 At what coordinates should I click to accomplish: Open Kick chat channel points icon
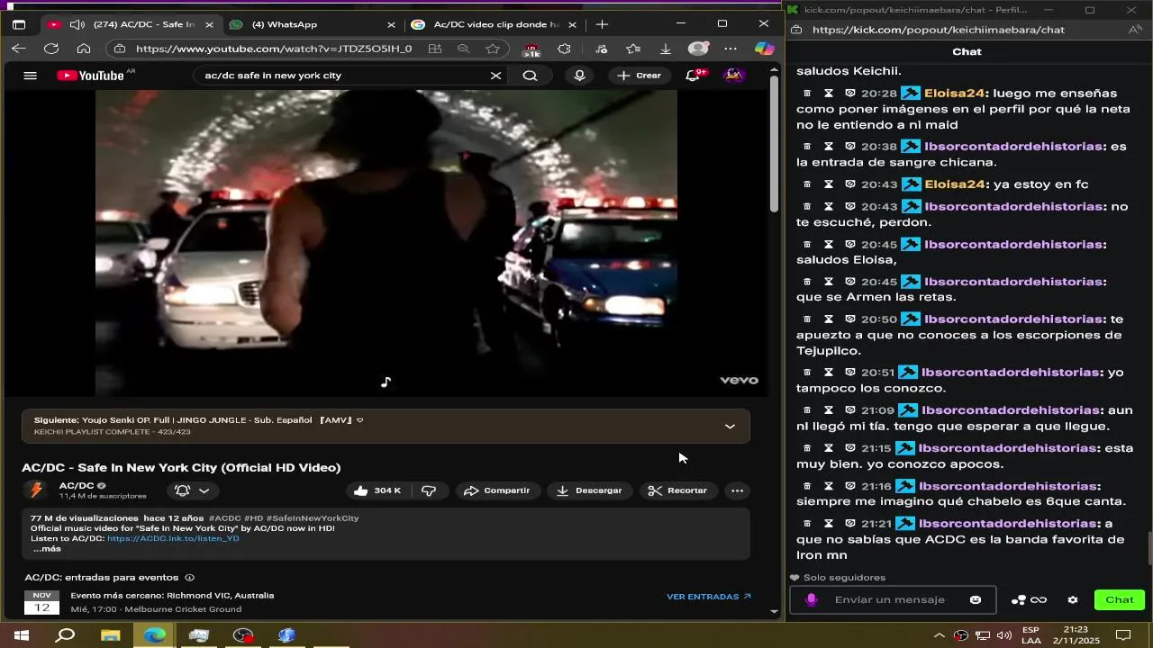tap(1029, 600)
